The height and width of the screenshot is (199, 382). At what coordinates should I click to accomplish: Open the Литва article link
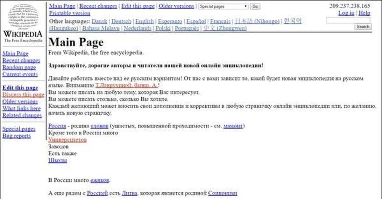coord(129,193)
